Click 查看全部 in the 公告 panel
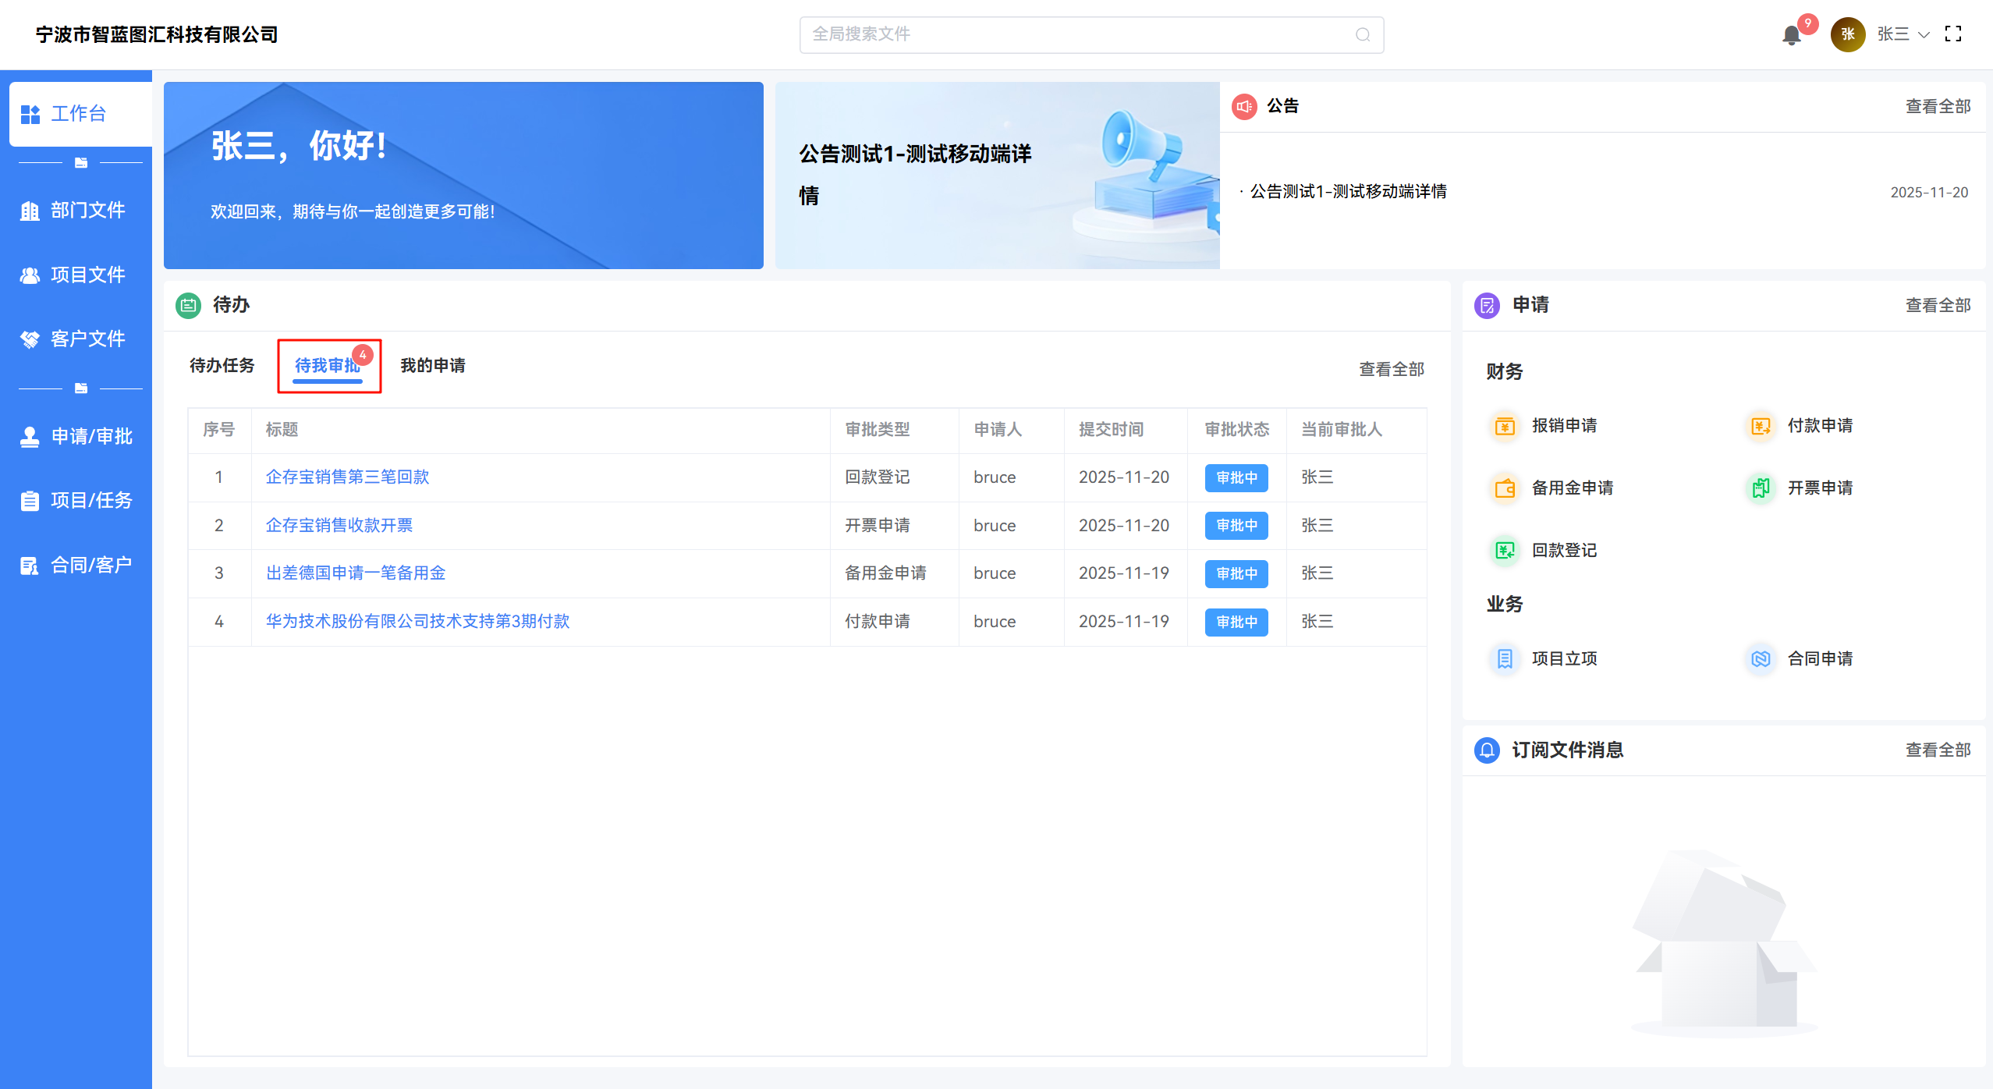Screen dimensions: 1993x1089 1938,107
